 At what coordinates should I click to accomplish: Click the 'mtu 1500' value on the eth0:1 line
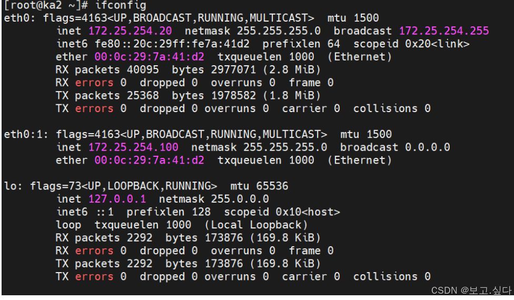pos(366,134)
